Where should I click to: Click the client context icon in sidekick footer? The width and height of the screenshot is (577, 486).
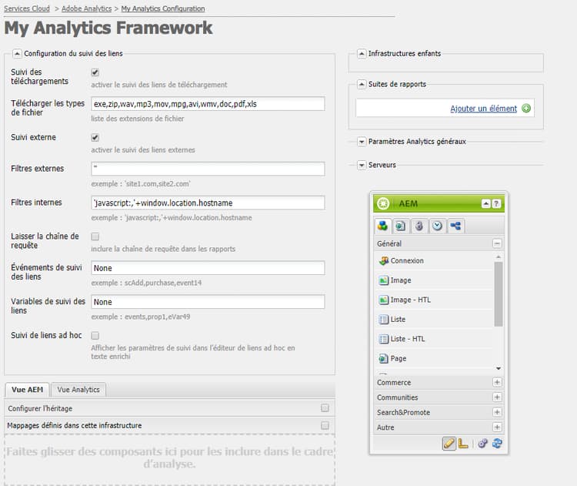pyautogui.click(x=483, y=444)
